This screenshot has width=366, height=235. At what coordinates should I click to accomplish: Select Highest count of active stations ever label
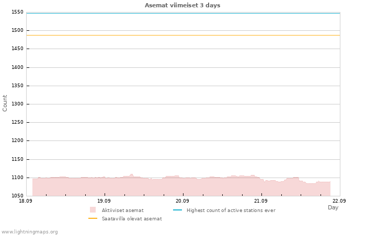coord(231,210)
